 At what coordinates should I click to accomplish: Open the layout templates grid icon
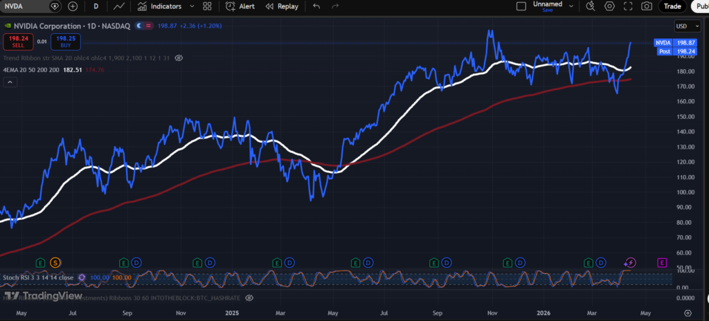click(x=207, y=6)
